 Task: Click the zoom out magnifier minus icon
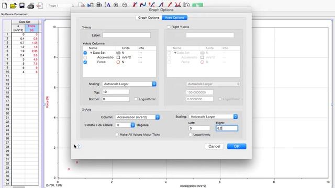click(125, 5)
